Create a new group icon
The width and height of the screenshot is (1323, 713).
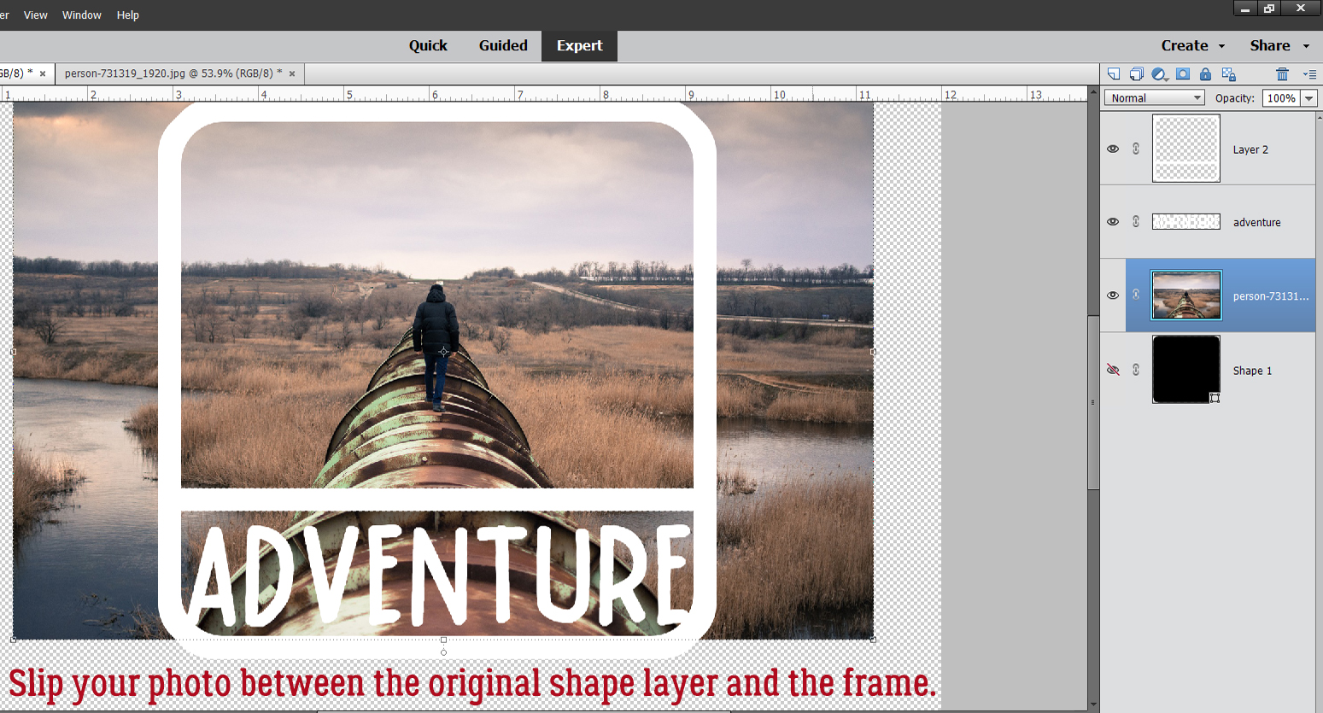1136,74
